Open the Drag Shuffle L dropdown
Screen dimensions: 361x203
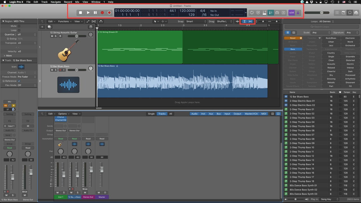click(224, 21)
